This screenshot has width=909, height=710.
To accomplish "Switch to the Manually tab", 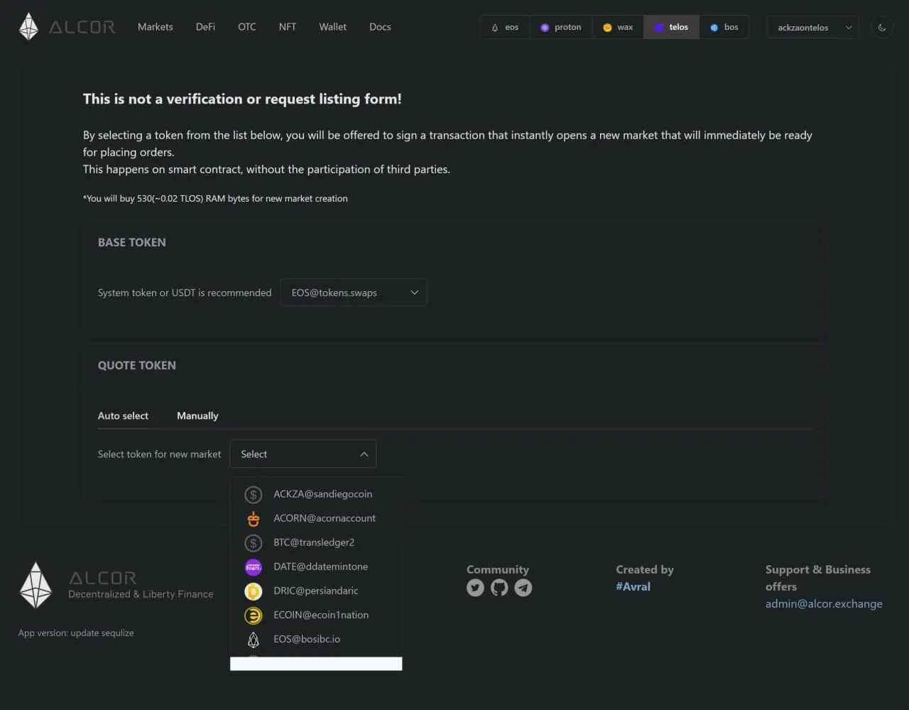I will 197,416.
